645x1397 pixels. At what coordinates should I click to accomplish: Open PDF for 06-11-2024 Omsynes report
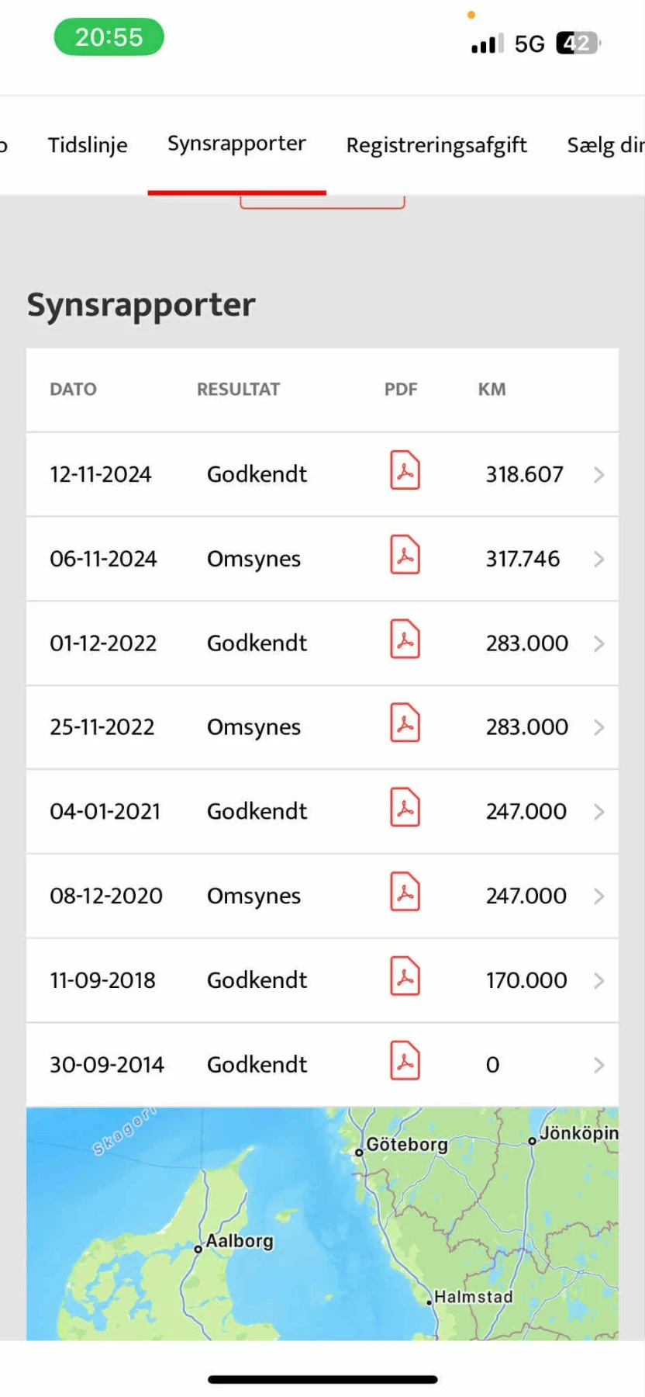tap(405, 556)
